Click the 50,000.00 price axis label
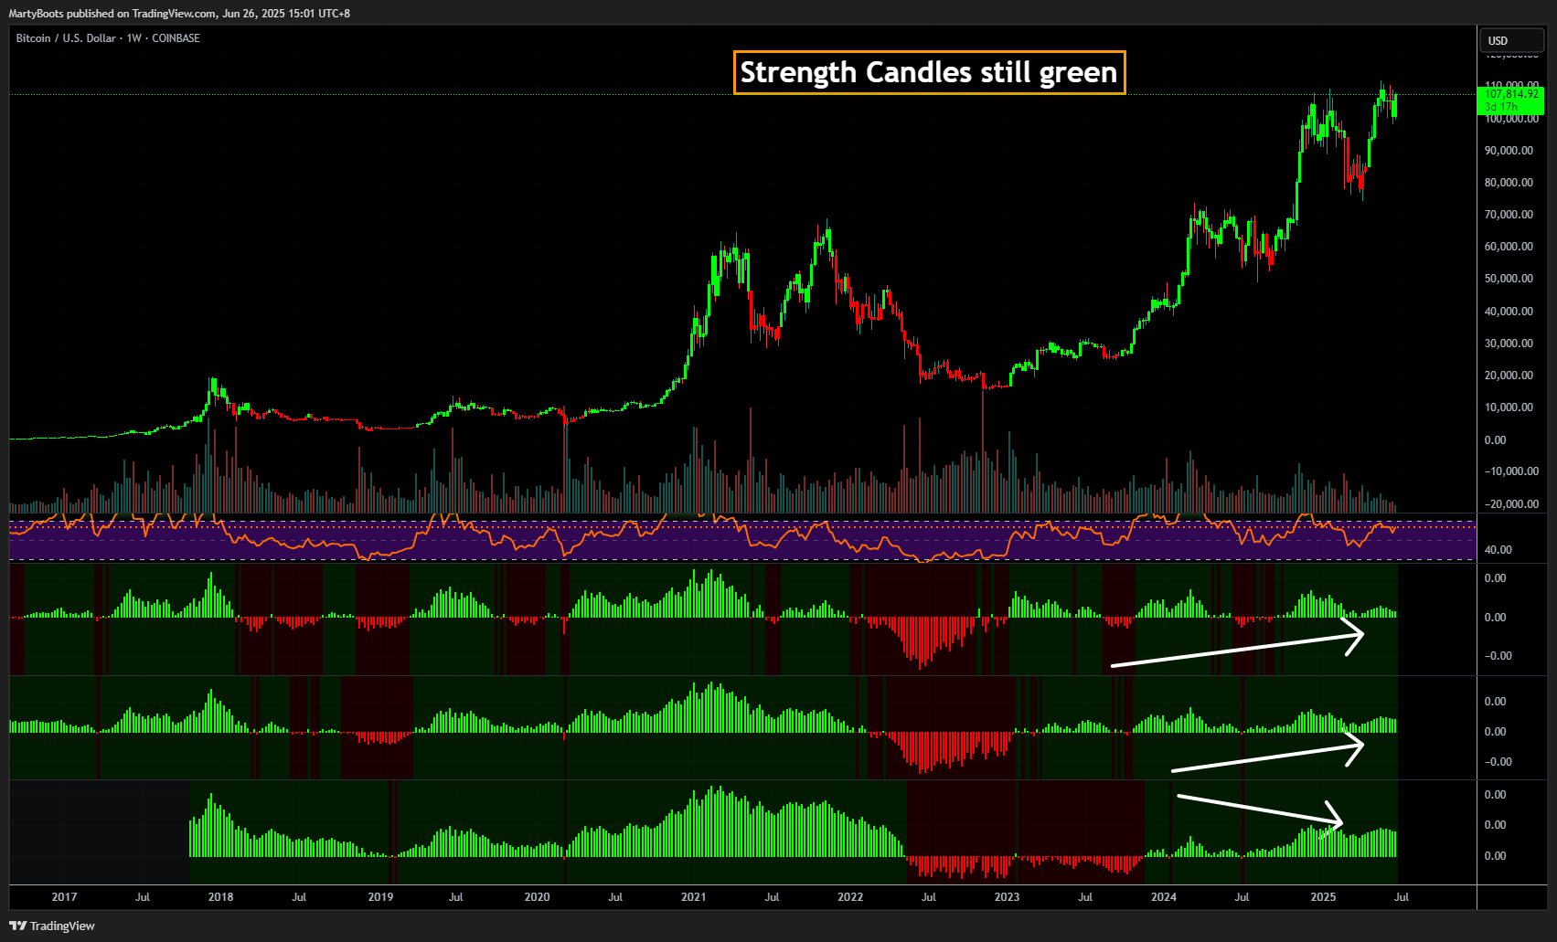1557x942 pixels. 1509,279
